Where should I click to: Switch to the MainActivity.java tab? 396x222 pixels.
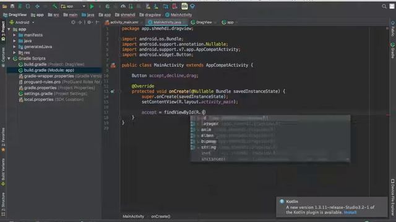[x=167, y=22]
